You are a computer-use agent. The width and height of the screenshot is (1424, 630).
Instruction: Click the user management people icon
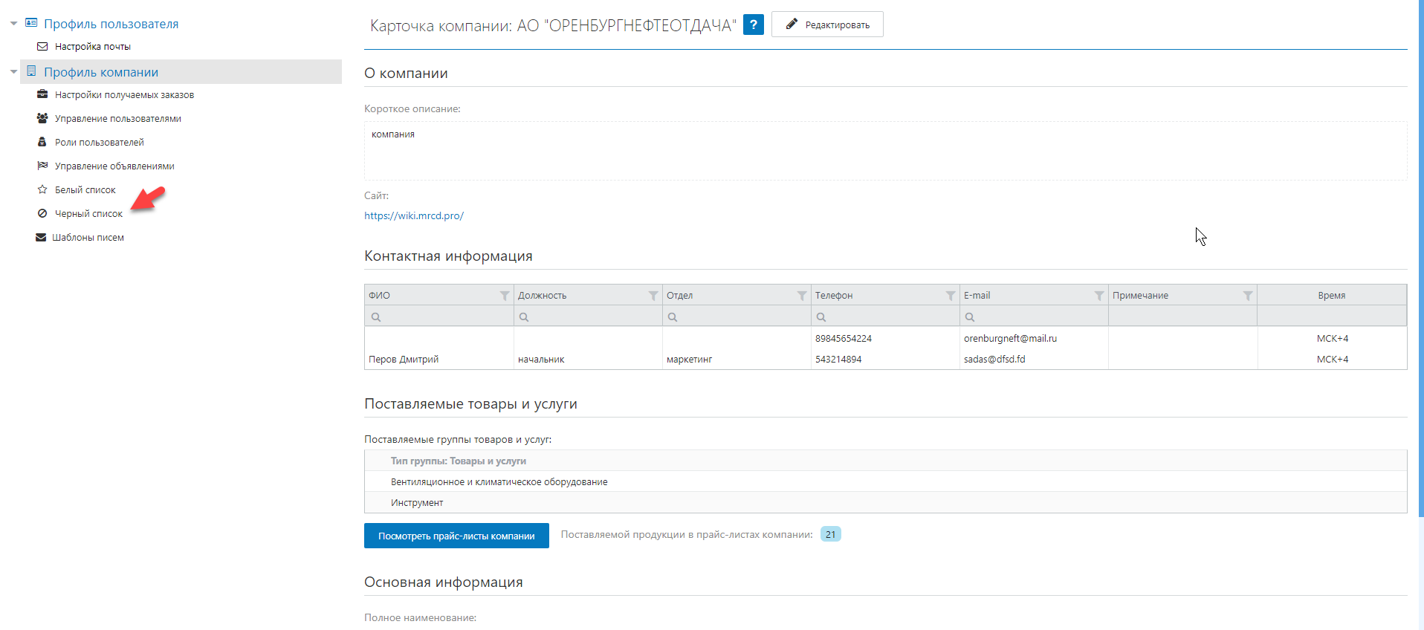[x=42, y=119]
